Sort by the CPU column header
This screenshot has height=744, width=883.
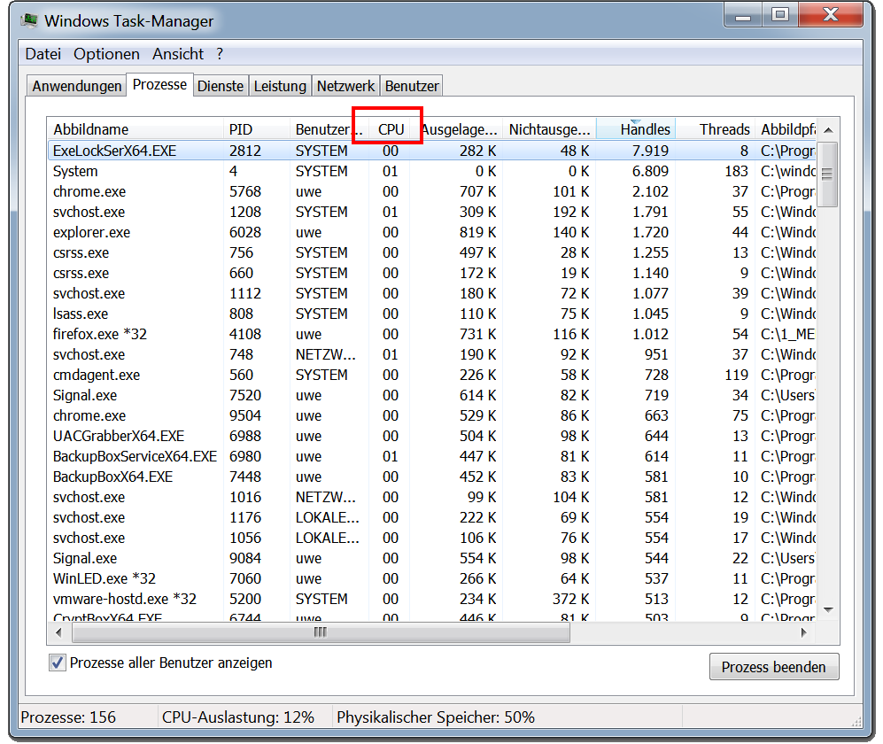tap(391, 129)
